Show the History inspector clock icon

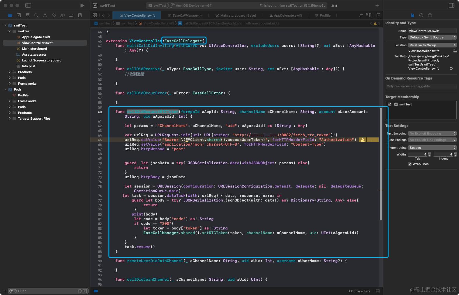(x=421, y=15)
